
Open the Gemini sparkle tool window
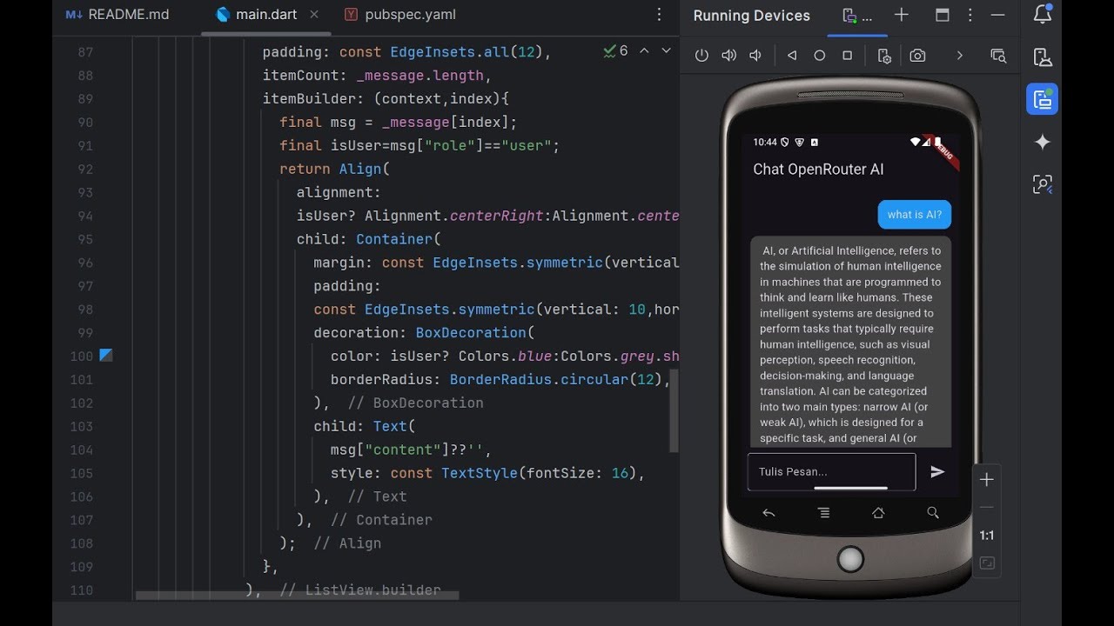(1043, 142)
